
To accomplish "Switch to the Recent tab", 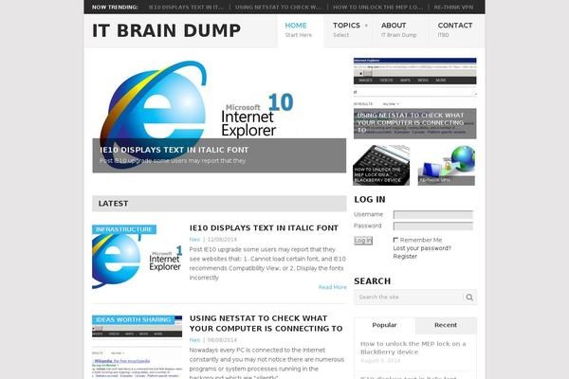I will point(446,325).
